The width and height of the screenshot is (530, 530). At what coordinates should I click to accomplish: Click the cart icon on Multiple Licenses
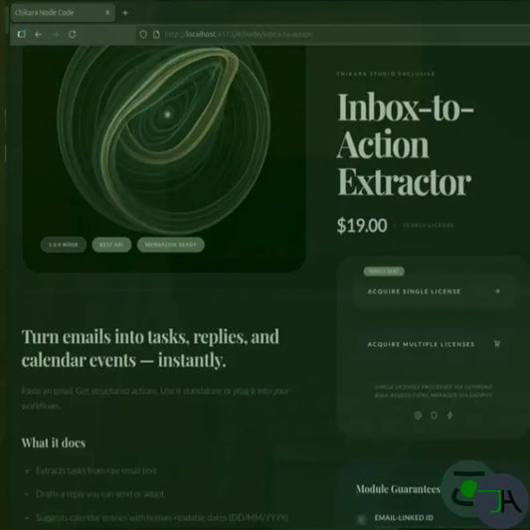(497, 344)
